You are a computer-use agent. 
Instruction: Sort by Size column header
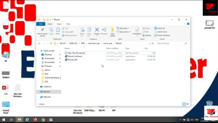click(x=146, y=49)
